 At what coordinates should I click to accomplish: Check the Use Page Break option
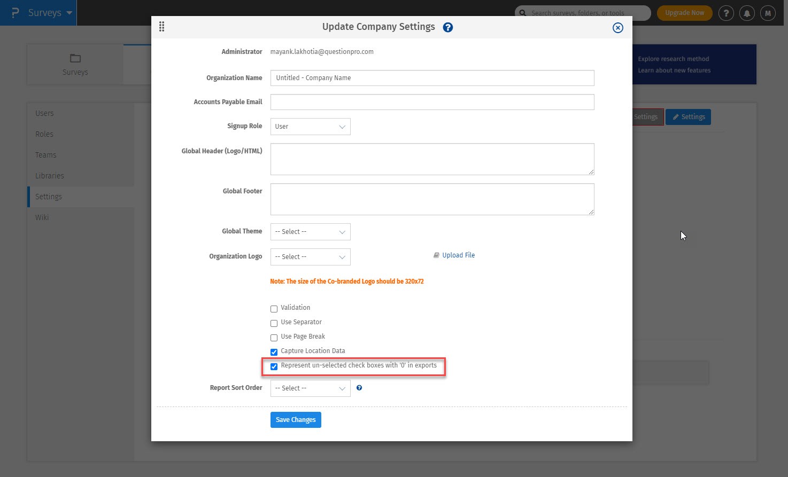click(x=274, y=337)
